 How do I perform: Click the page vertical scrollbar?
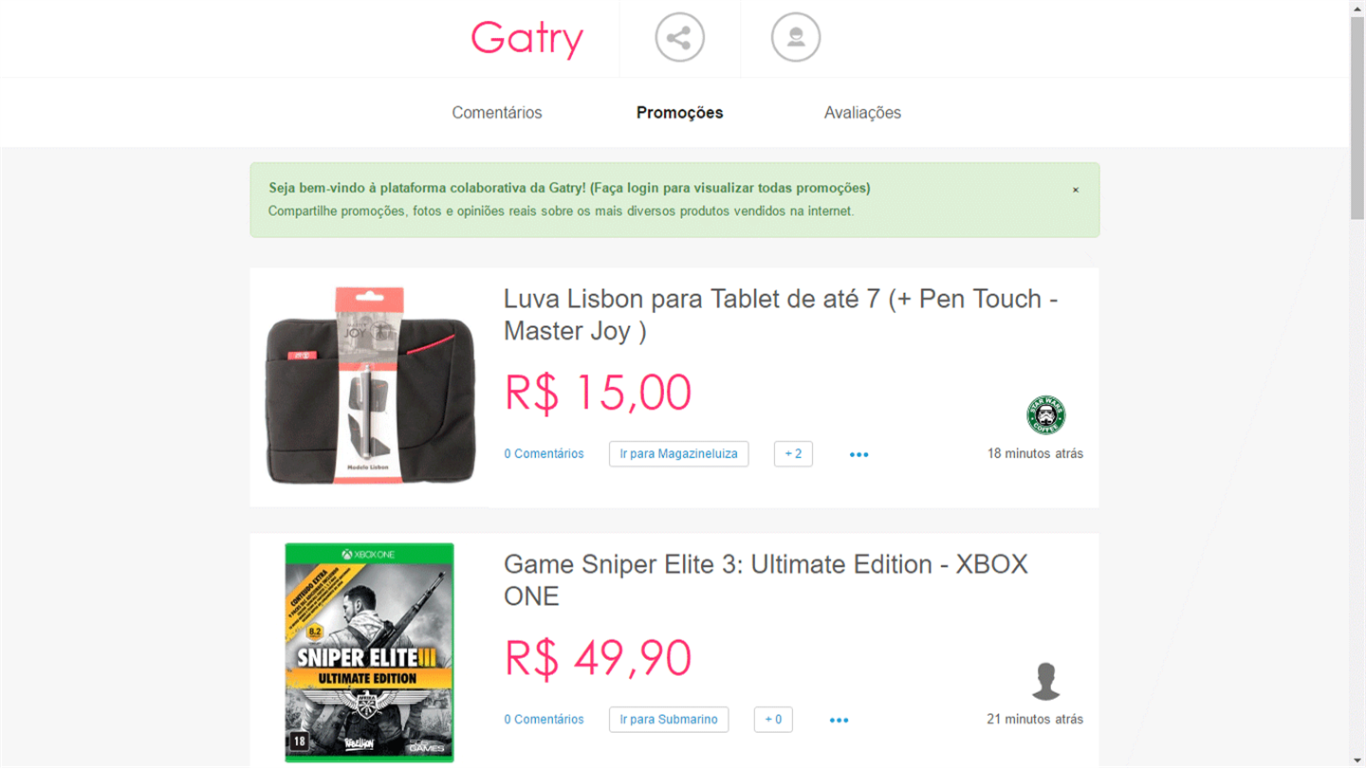1357,384
